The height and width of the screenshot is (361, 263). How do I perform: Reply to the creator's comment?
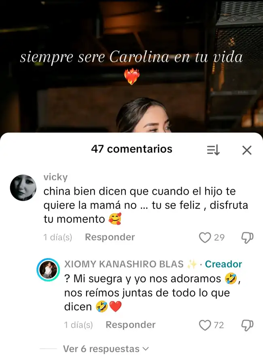pyautogui.click(x=130, y=325)
